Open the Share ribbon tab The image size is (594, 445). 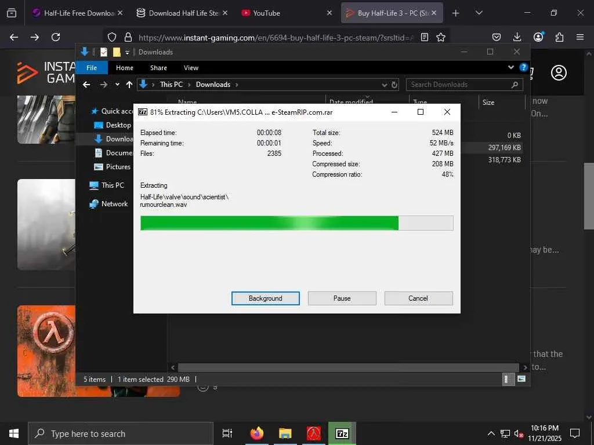tap(158, 68)
